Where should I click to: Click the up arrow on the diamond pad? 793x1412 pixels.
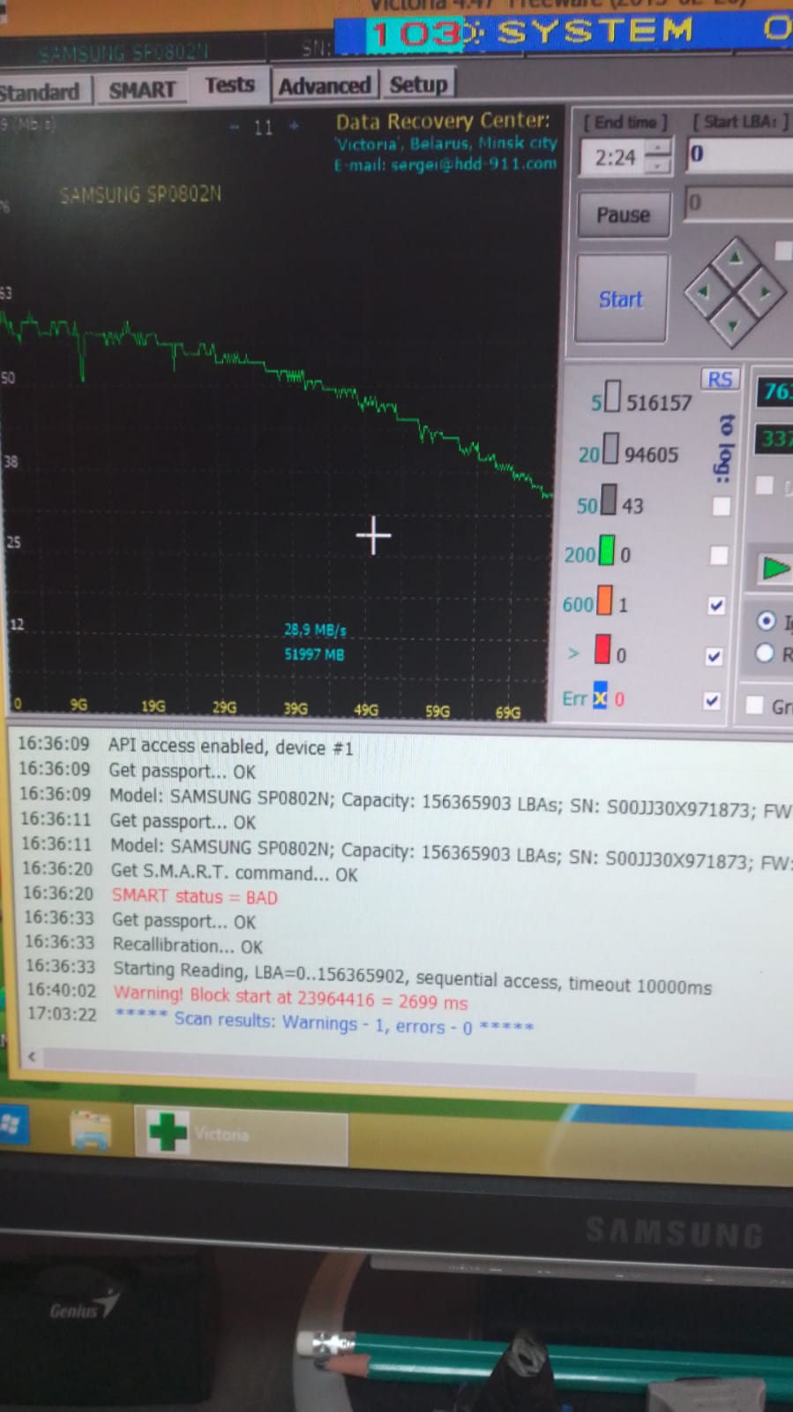coord(734,258)
